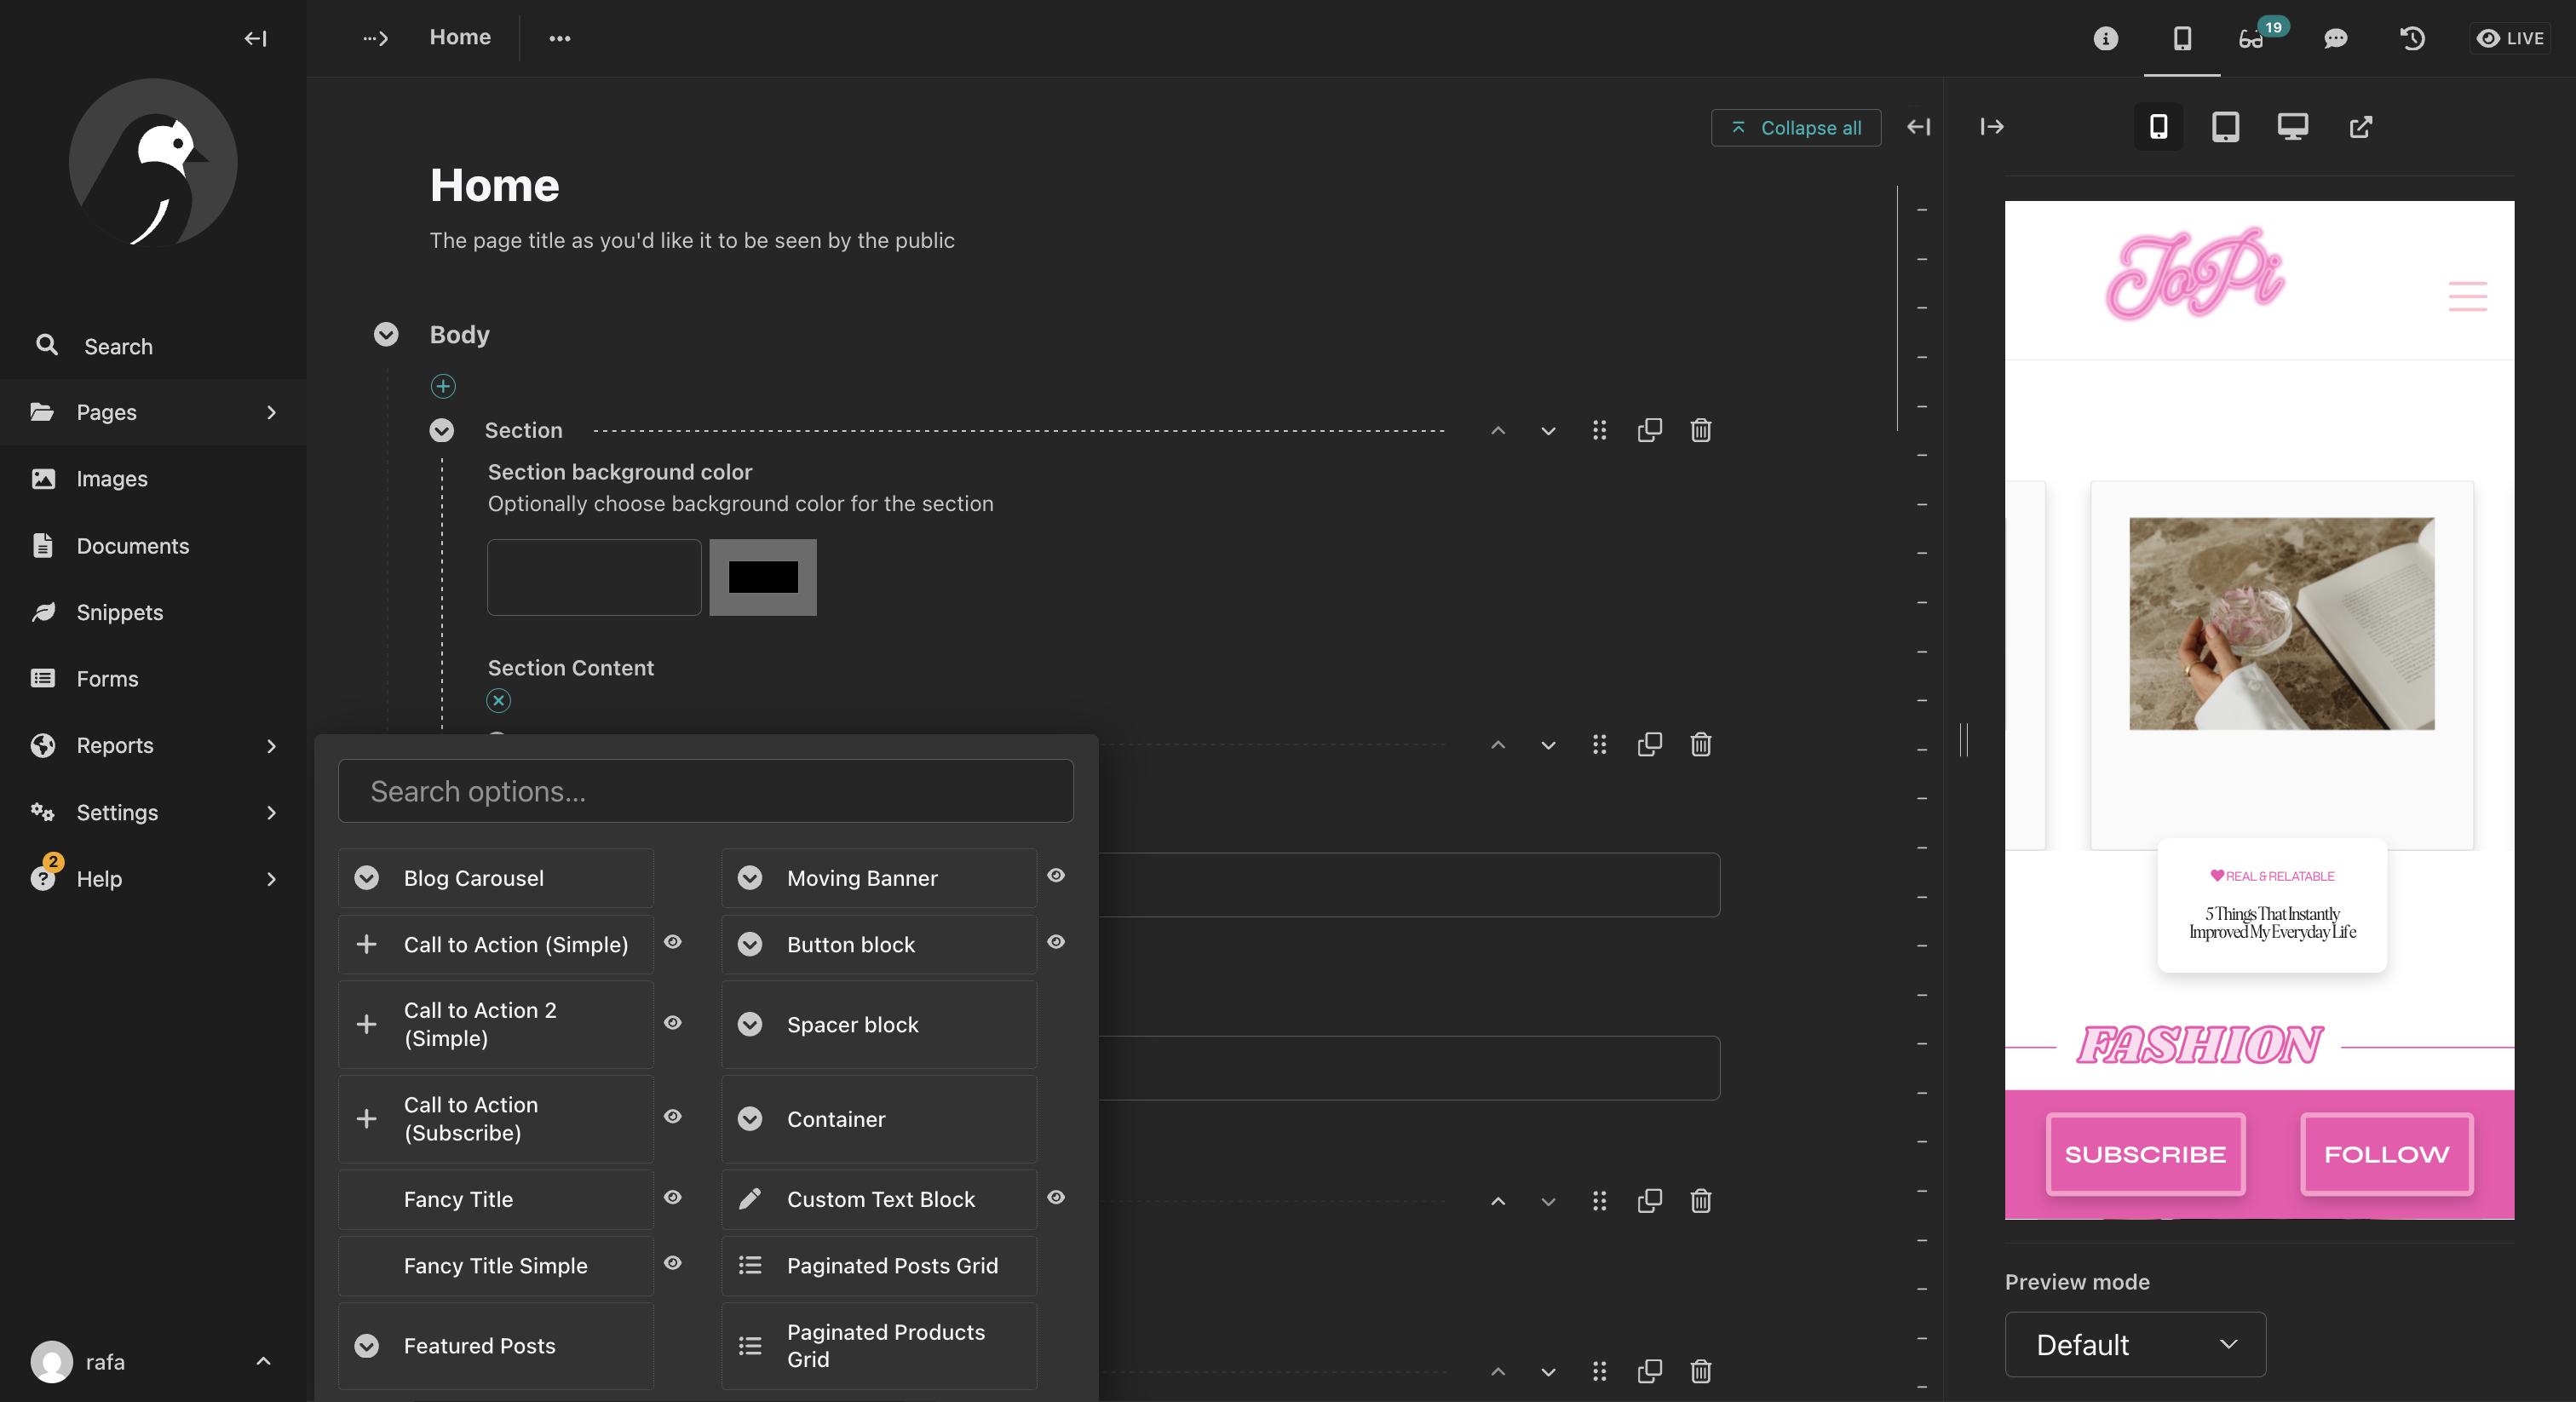Open the comments panel
Image resolution: width=2576 pixels, height=1402 pixels.
(2336, 39)
